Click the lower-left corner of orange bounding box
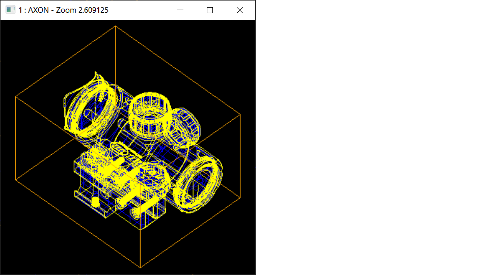489x275 pixels. (15, 180)
